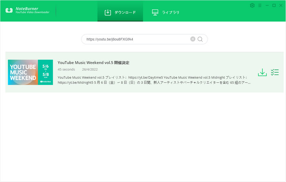Click the video description playlist text

(154, 80)
